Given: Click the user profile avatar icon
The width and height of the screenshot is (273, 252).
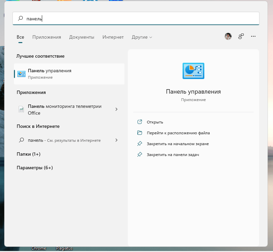Looking at the screenshot, I should click(x=228, y=36).
